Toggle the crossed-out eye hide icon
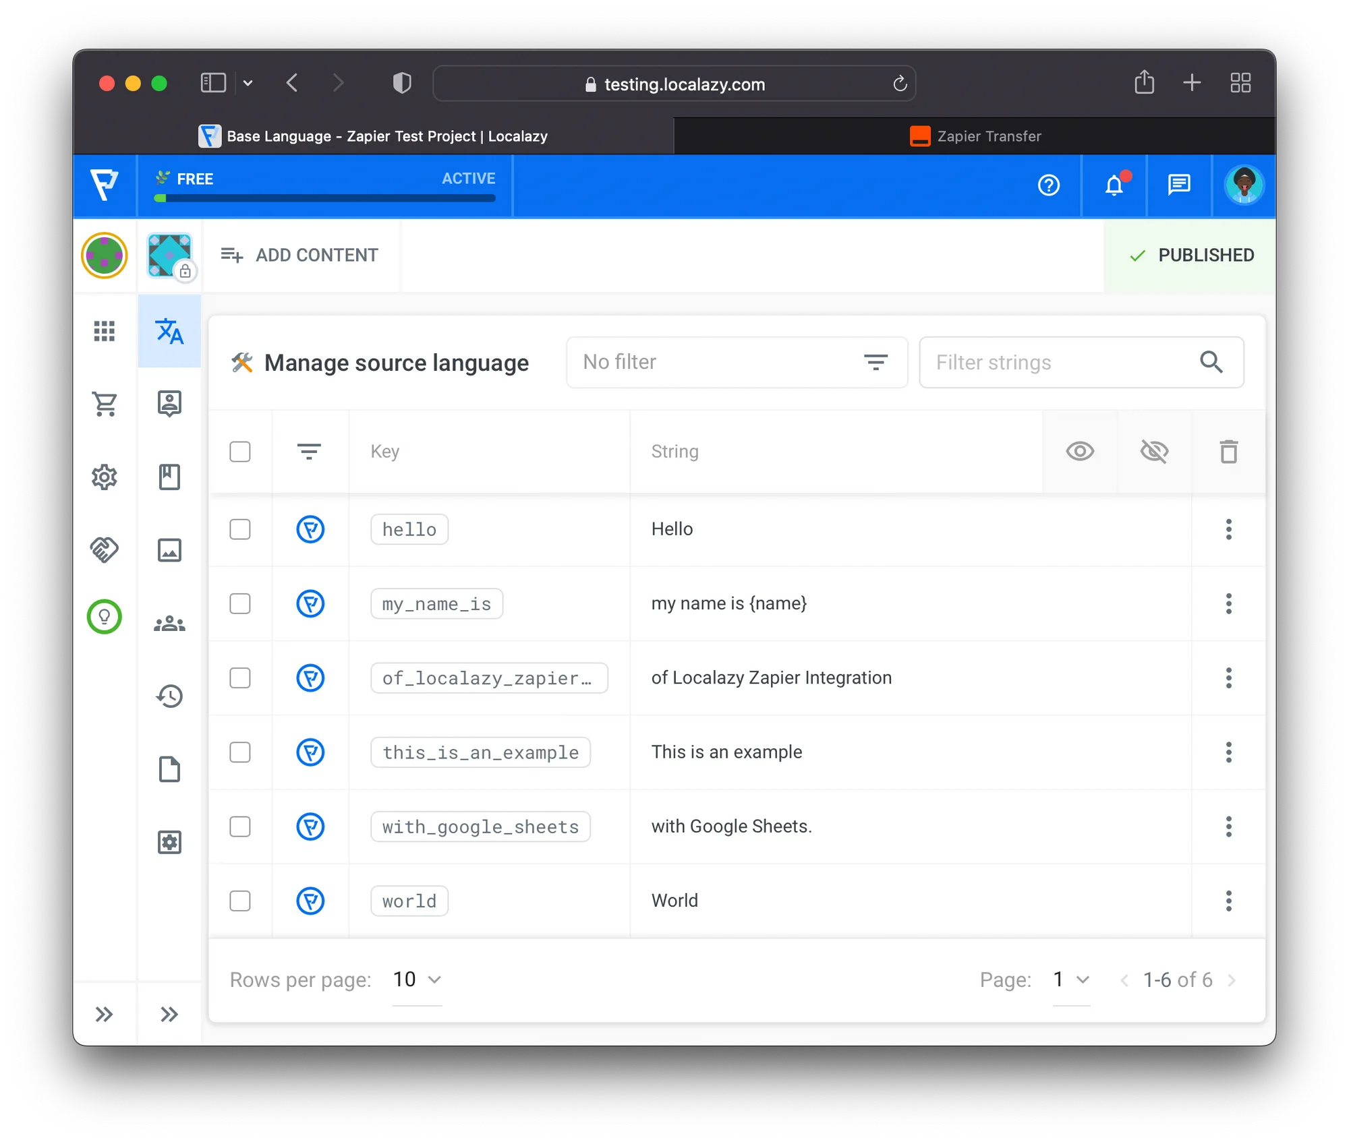 [1153, 451]
